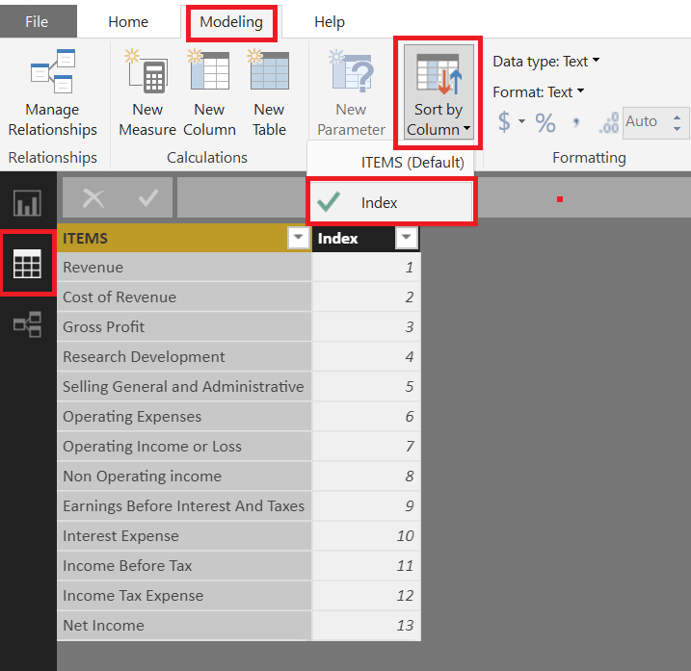Image resolution: width=691 pixels, height=671 pixels.
Task: Increase decimal places with up stepper arrow
Action: [677, 116]
